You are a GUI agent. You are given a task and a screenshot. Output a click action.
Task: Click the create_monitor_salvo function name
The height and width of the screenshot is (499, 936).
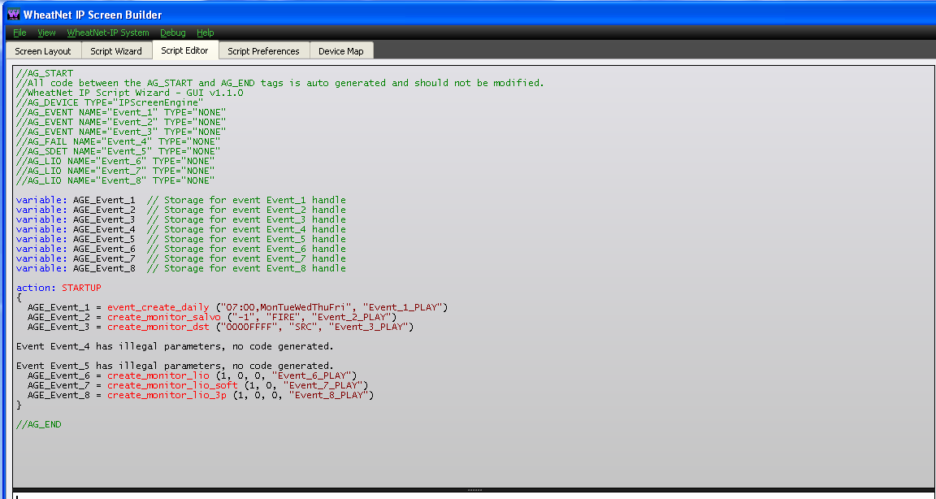pyautogui.click(x=163, y=317)
